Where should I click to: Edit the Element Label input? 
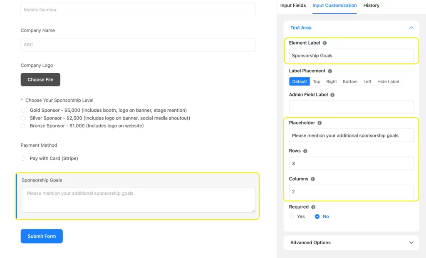[x=351, y=56]
